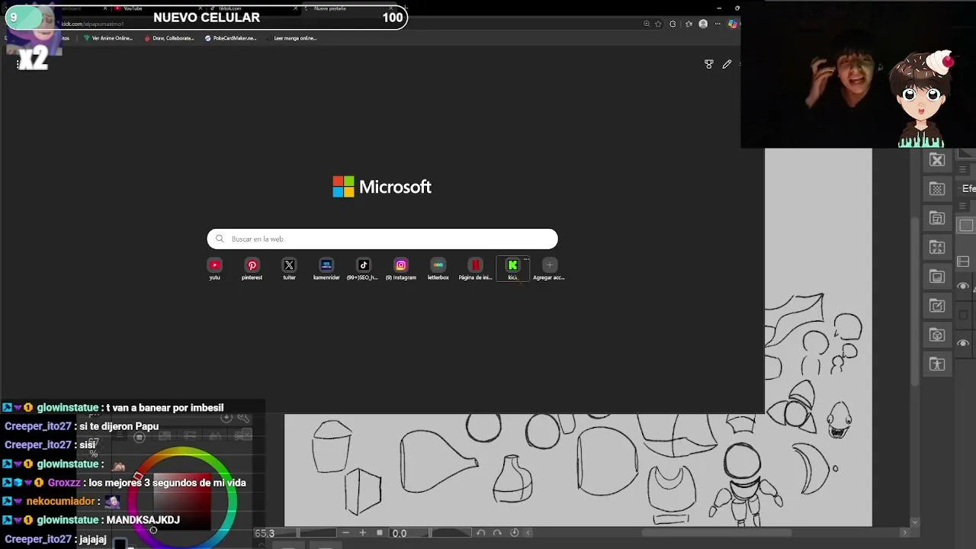Viewport: 976px width, 549px height.
Task: Rotate the canvas right with the clockwise arrow
Action: click(497, 533)
